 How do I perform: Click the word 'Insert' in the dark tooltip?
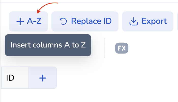(x=19, y=45)
